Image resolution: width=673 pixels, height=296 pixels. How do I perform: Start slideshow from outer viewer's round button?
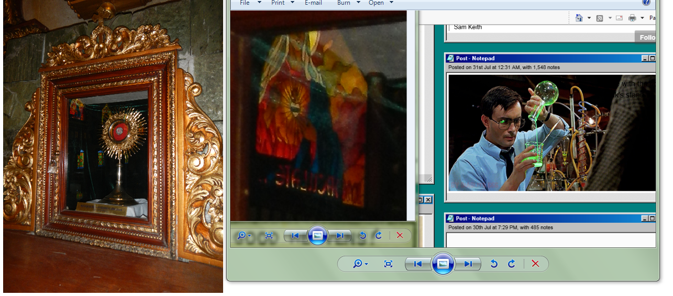(443, 264)
